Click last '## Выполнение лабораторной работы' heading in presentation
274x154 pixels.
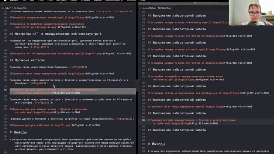(177, 130)
